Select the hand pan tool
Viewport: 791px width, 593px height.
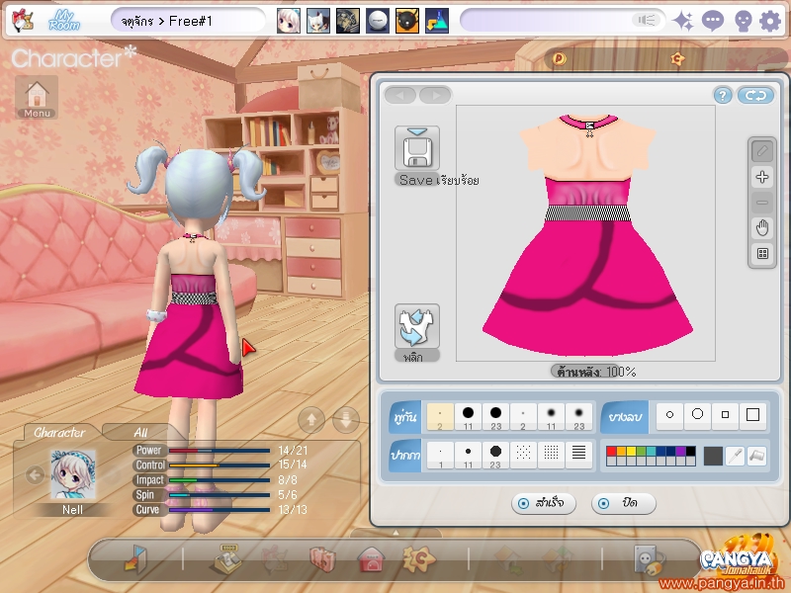[762, 228]
